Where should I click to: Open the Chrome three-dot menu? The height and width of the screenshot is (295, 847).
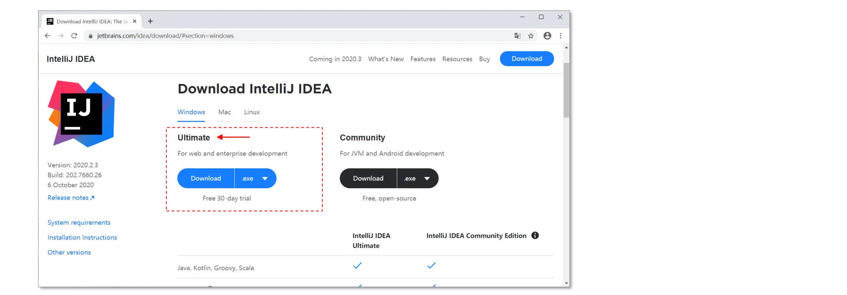(x=561, y=36)
